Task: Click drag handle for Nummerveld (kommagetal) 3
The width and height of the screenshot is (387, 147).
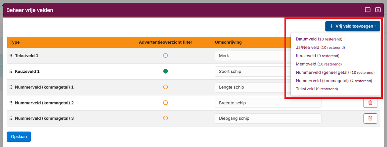Action: coord(11,118)
